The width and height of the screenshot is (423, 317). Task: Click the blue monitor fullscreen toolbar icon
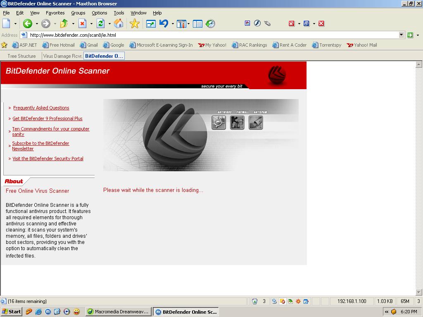click(151, 24)
